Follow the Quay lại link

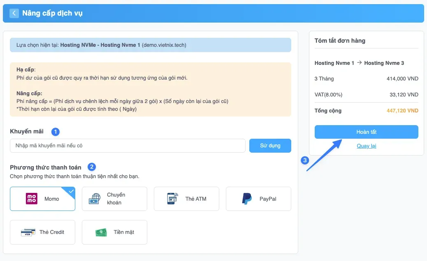click(x=366, y=146)
